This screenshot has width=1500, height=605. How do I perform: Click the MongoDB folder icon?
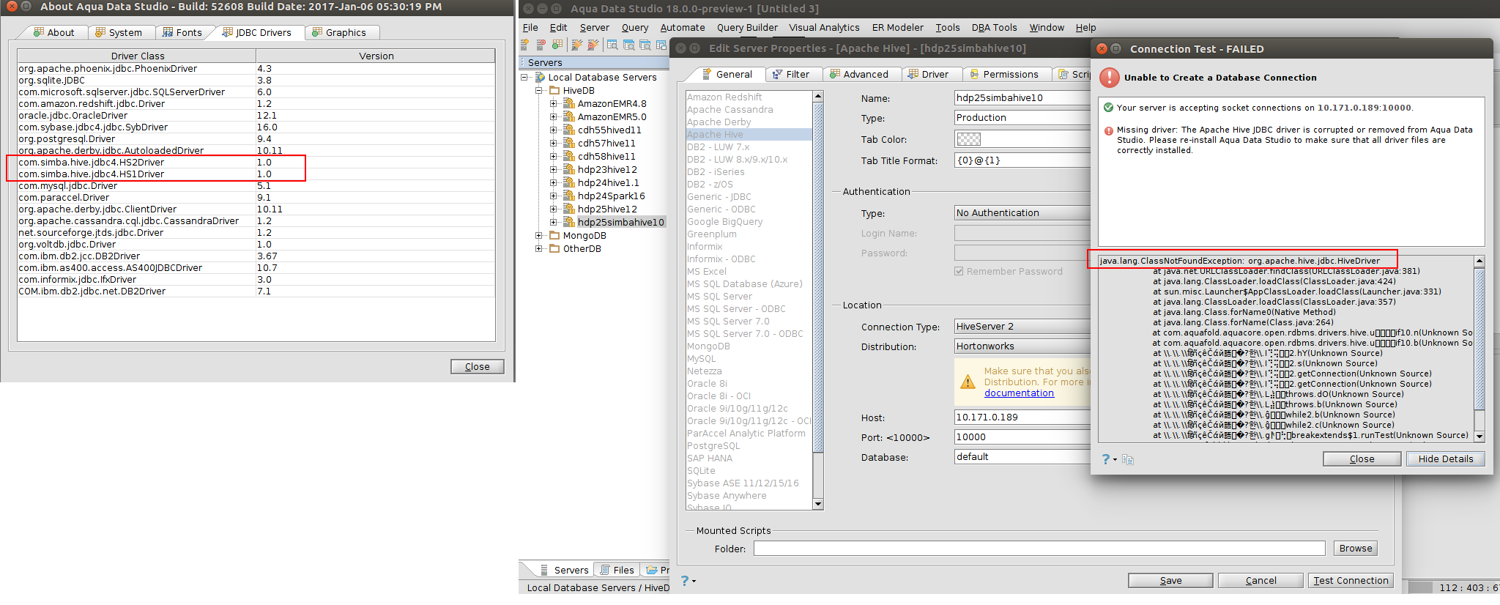554,235
